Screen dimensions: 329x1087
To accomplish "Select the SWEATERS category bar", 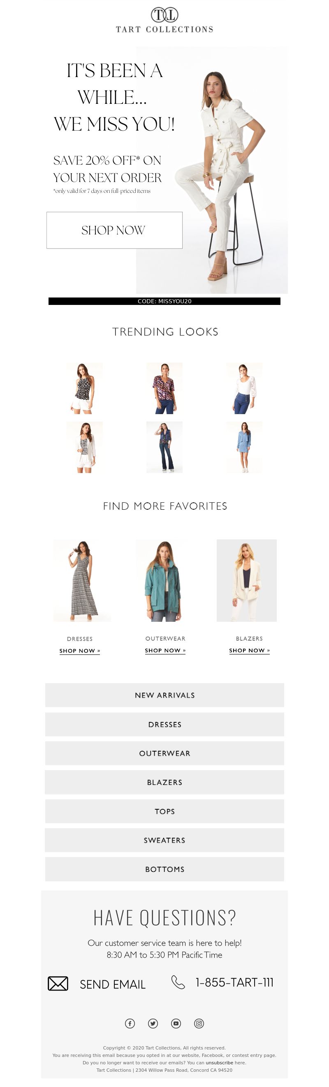I will pyautogui.click(x=164, y=840).
